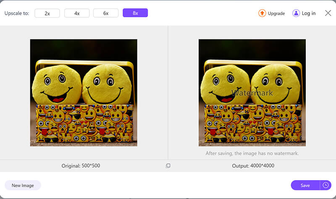Click the Log in text

coord(309,13)
